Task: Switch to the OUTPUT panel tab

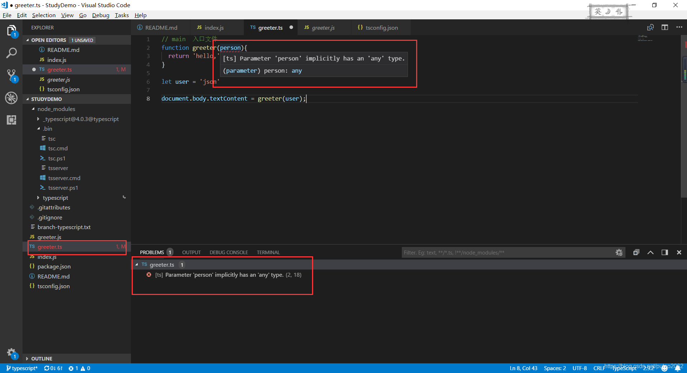Action: click(191, 253)
